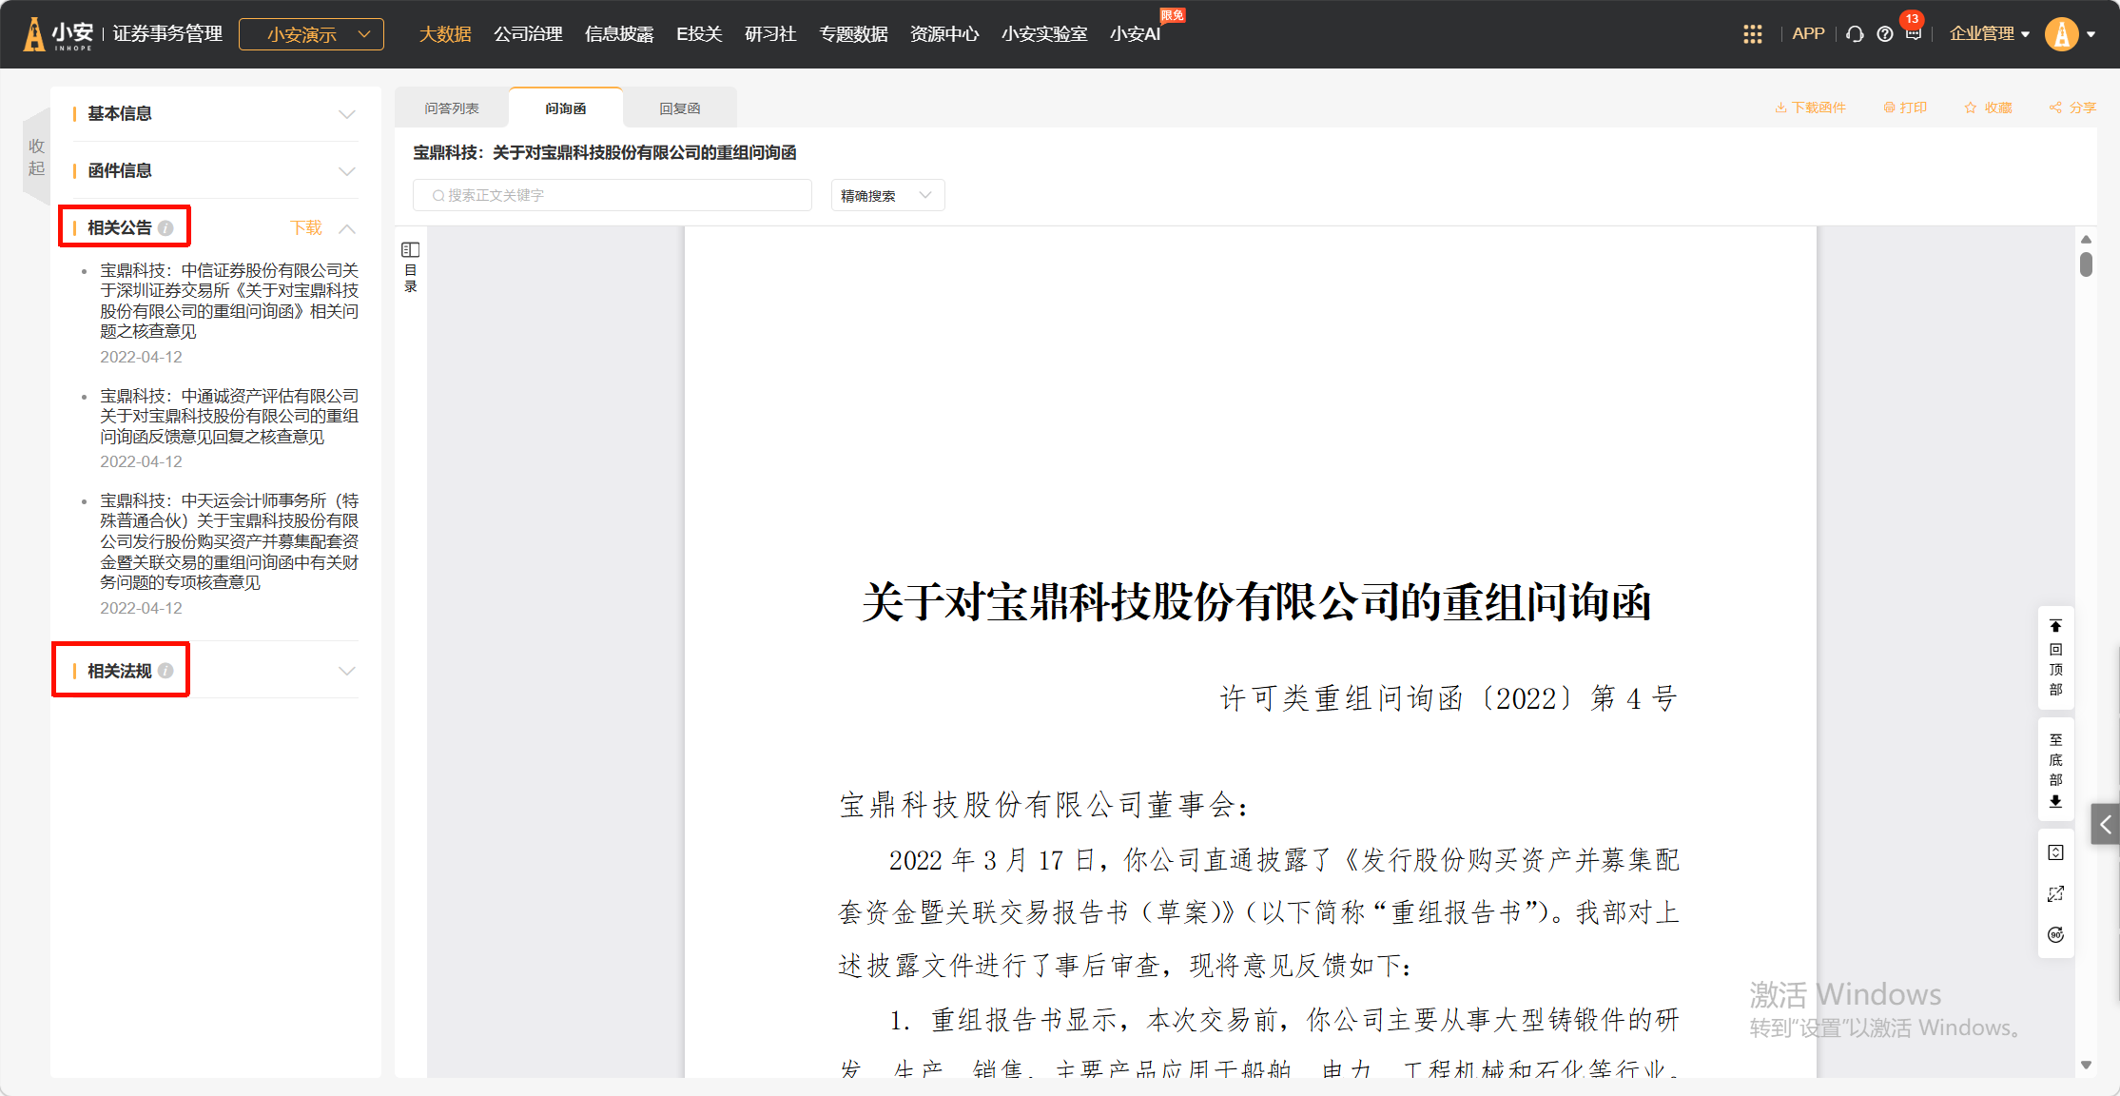Viewport: 2120px width, 1096px height.
Task: Collapse the 相关公告 section chevron
Action: pos(347,228)
